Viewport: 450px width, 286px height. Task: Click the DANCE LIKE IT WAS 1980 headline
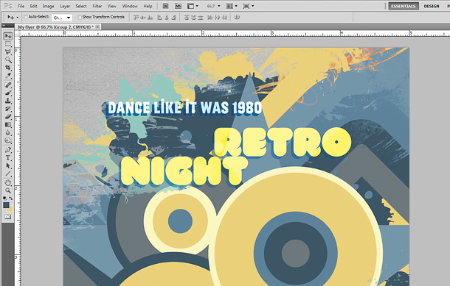coord(184,108)
